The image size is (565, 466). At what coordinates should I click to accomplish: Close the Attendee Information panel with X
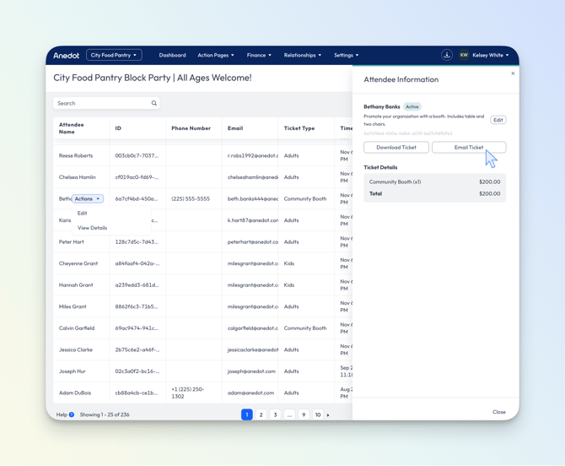pos(513,73)
